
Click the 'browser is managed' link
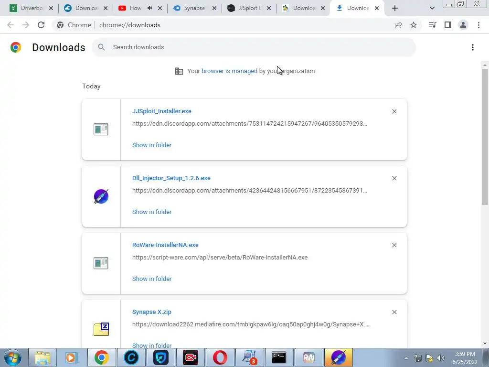pyautogui.click(x=229, y=71)
